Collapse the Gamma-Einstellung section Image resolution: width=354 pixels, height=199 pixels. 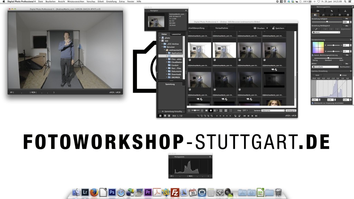351,71
